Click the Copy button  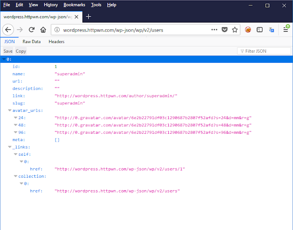21,51
